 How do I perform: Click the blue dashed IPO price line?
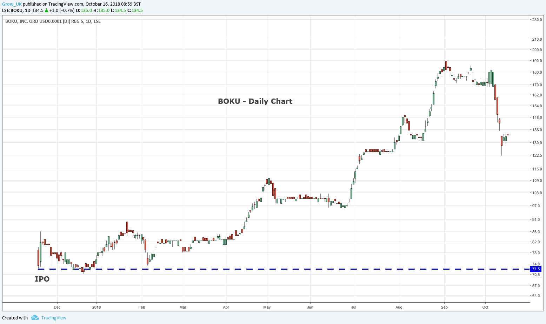(x=284, y=269)
